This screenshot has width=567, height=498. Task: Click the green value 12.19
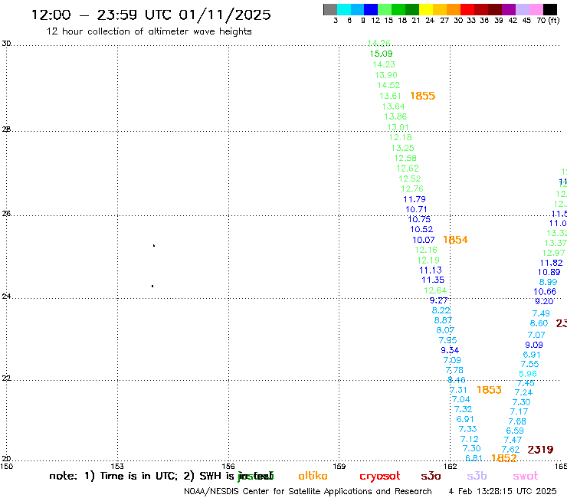tap(428, 260)
